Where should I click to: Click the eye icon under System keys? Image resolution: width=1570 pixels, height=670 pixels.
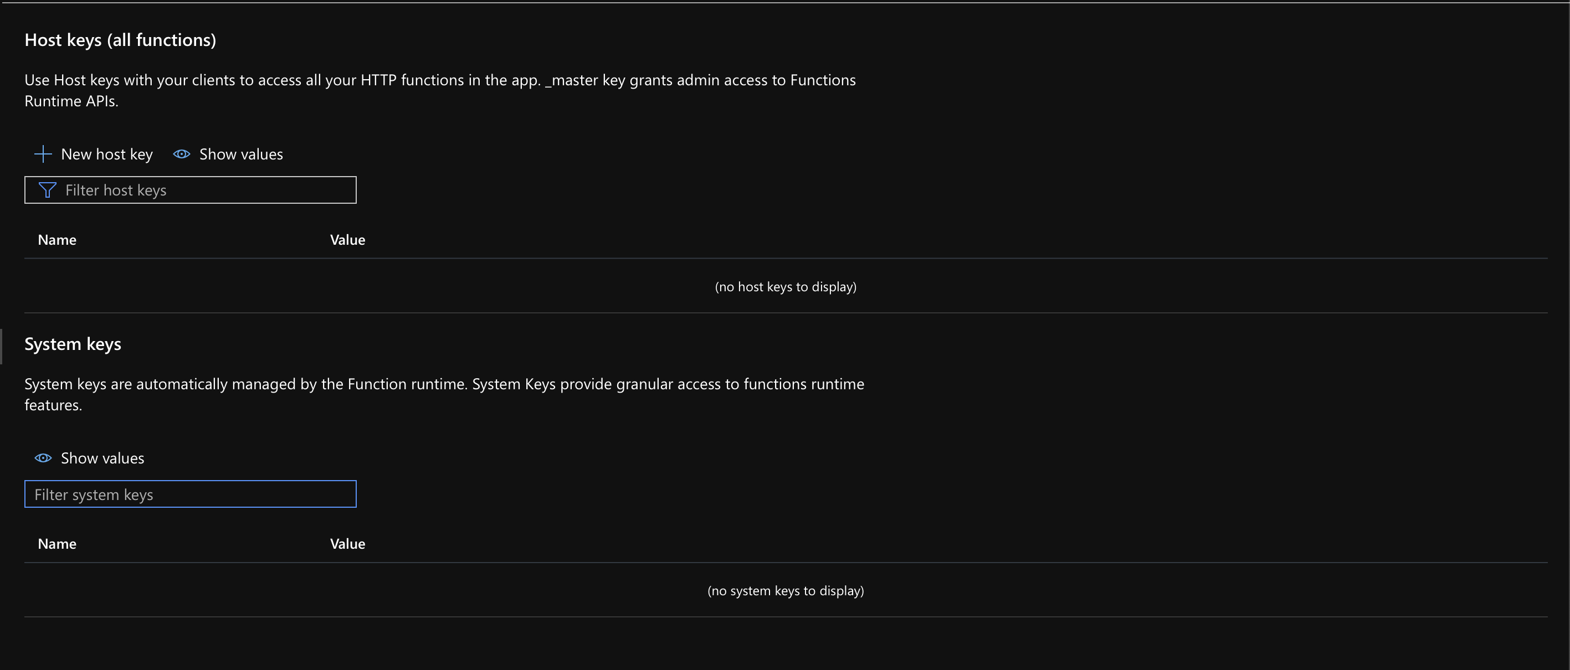[x=43, y=458]
